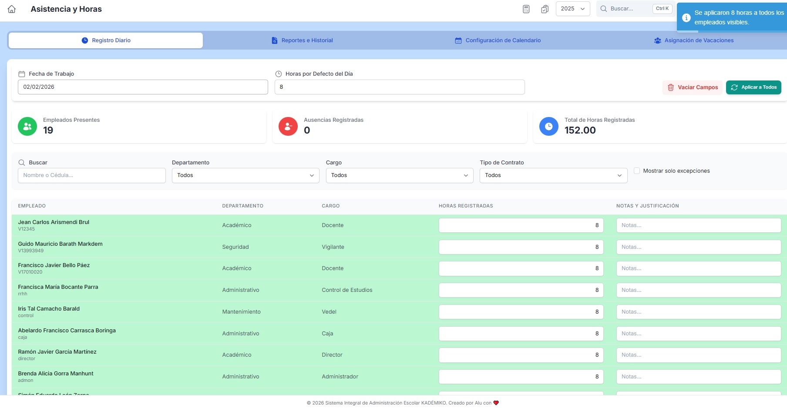Click notes field for Brenda Alicia Gorra Manhunt
Screen dimensions: 787x408
pyautogui.click(x=699, y=377)
